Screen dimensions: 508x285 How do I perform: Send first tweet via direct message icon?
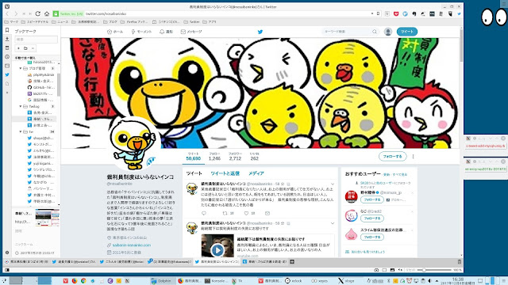click(267, 213)
